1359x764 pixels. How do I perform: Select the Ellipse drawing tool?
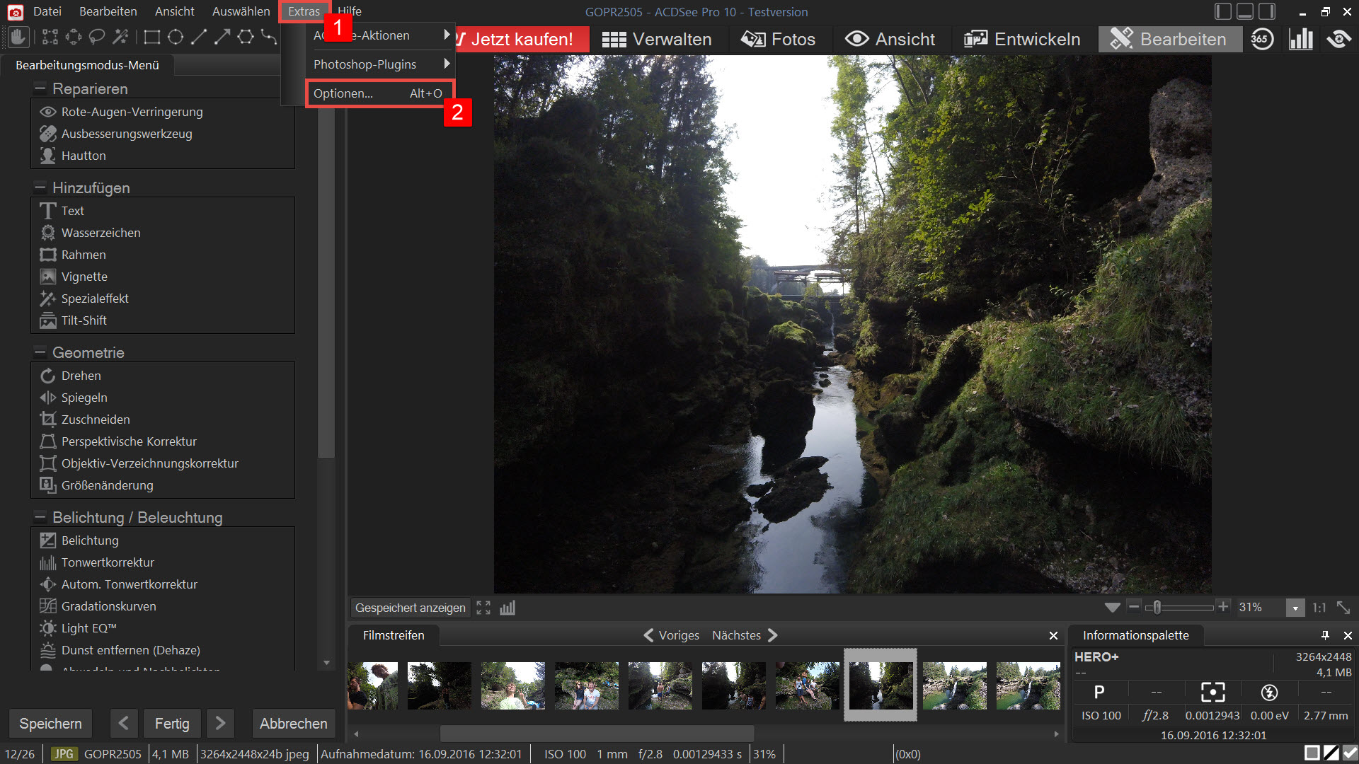(x=176, y=37)
